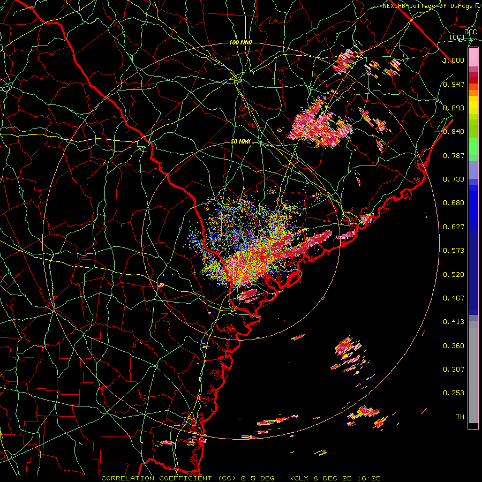Click the bright green segment of color bar
The width and height of the screenshot is (482, 482).
(x=473, y=146)
